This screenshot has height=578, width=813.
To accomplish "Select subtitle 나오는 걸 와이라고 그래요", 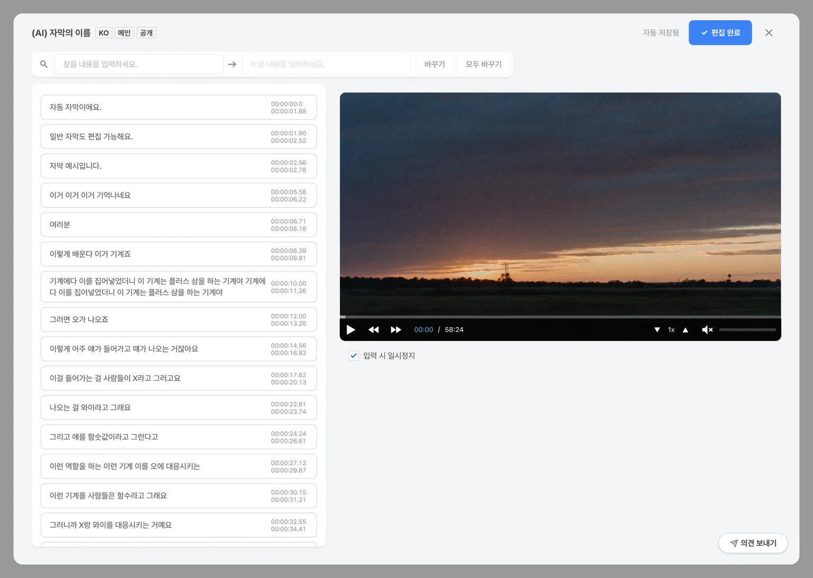I will point(179,408).
